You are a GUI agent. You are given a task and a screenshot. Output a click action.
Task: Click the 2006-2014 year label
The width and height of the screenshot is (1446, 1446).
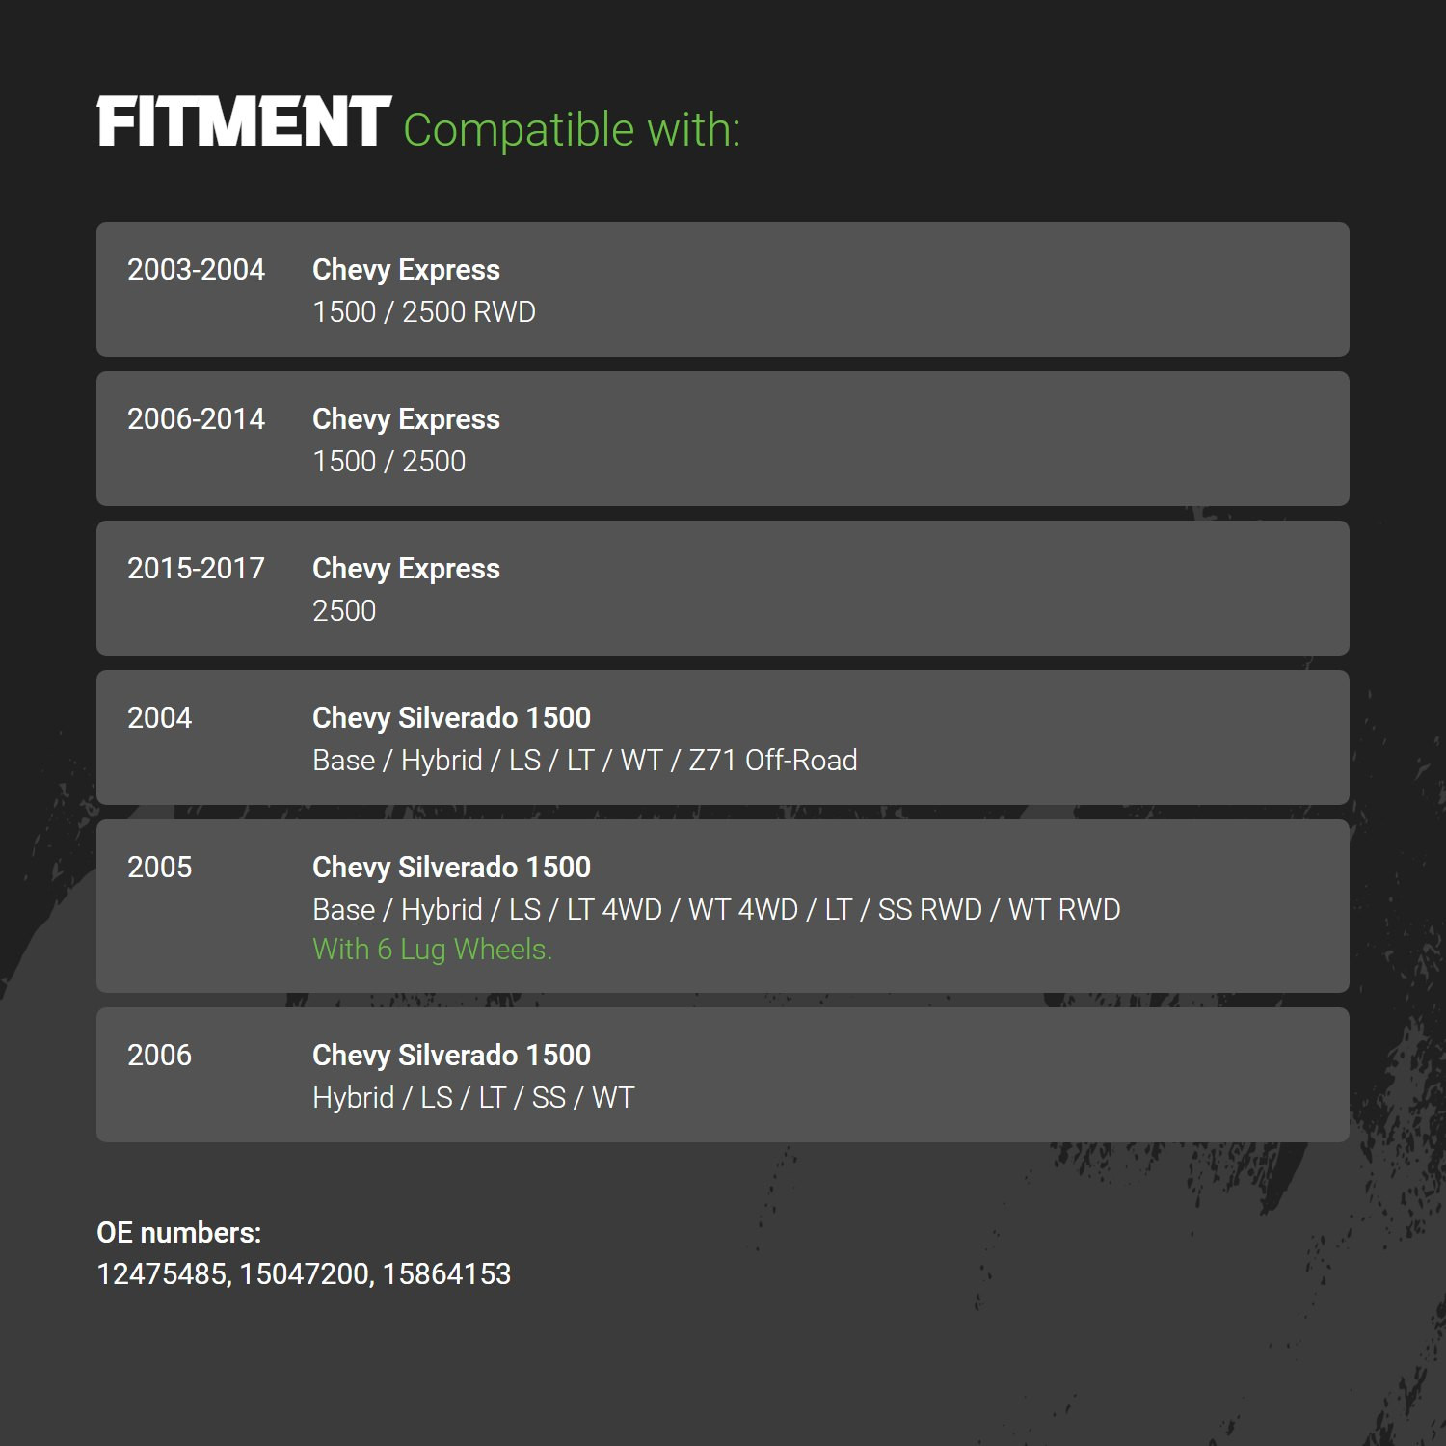point(196,419)
